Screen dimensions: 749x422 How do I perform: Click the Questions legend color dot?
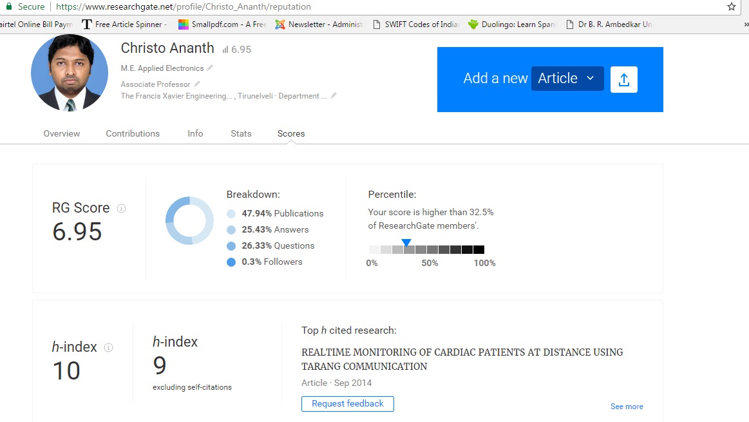[231, 246]
